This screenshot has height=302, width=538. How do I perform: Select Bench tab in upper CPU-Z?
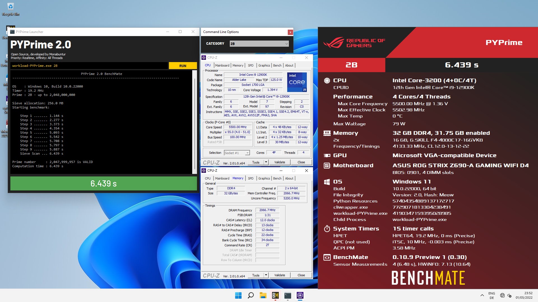(x=277, y=65)
